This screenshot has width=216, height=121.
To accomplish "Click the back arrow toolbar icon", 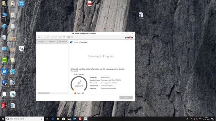I will pyautogui.click(x=44, y=37).
